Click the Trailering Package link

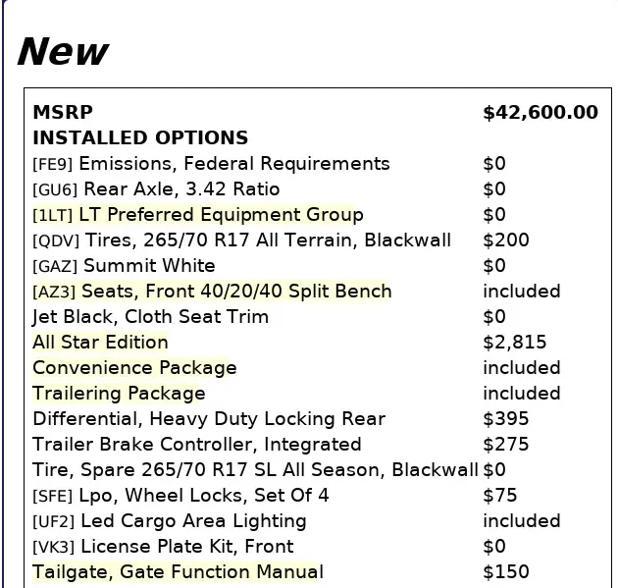(x=119, y=394)
